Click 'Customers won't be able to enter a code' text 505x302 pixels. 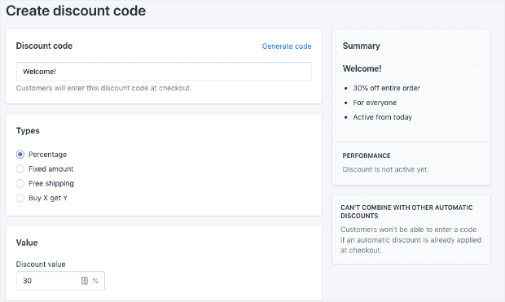411,240
